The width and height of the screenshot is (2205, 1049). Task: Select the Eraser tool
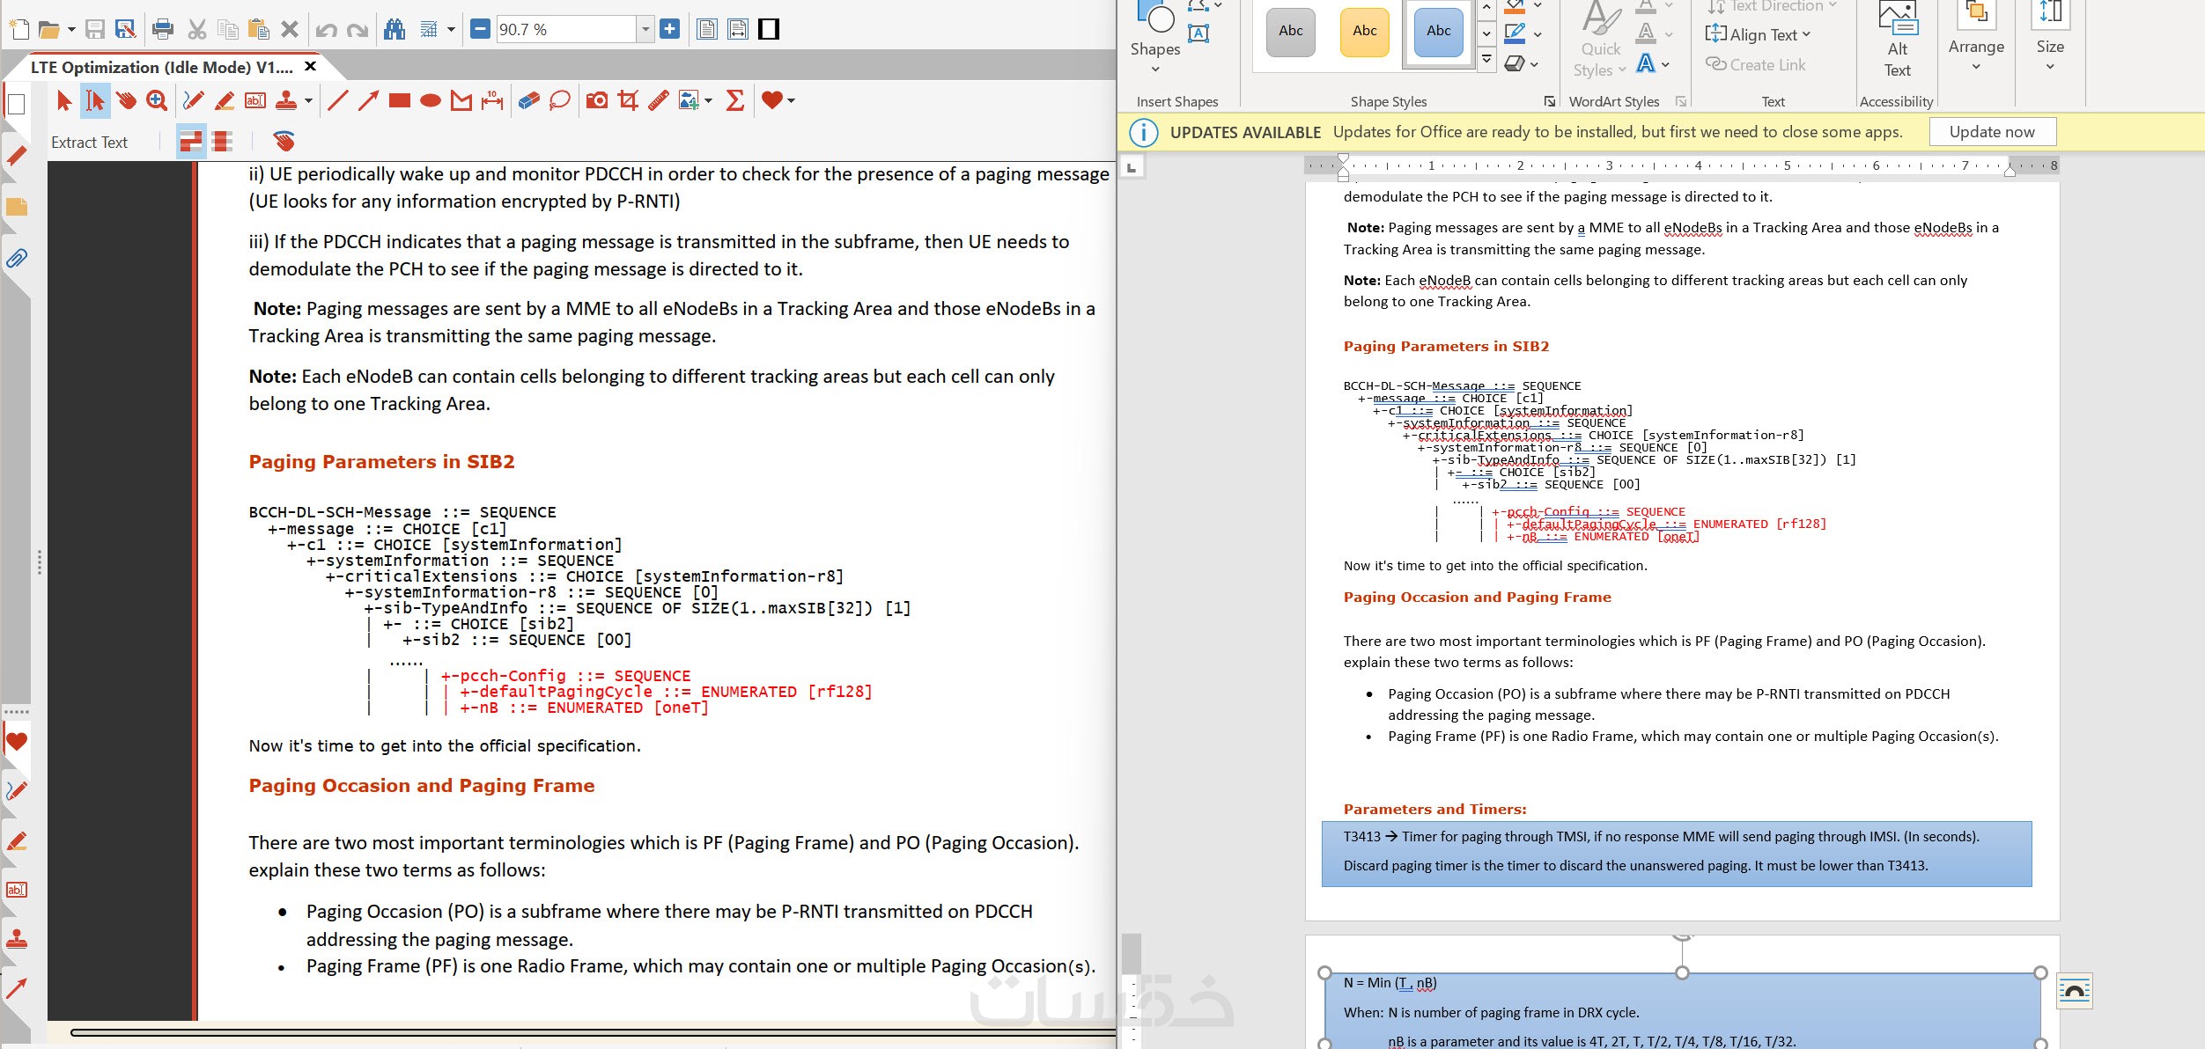pyautogui.click(x=528, y=100)
